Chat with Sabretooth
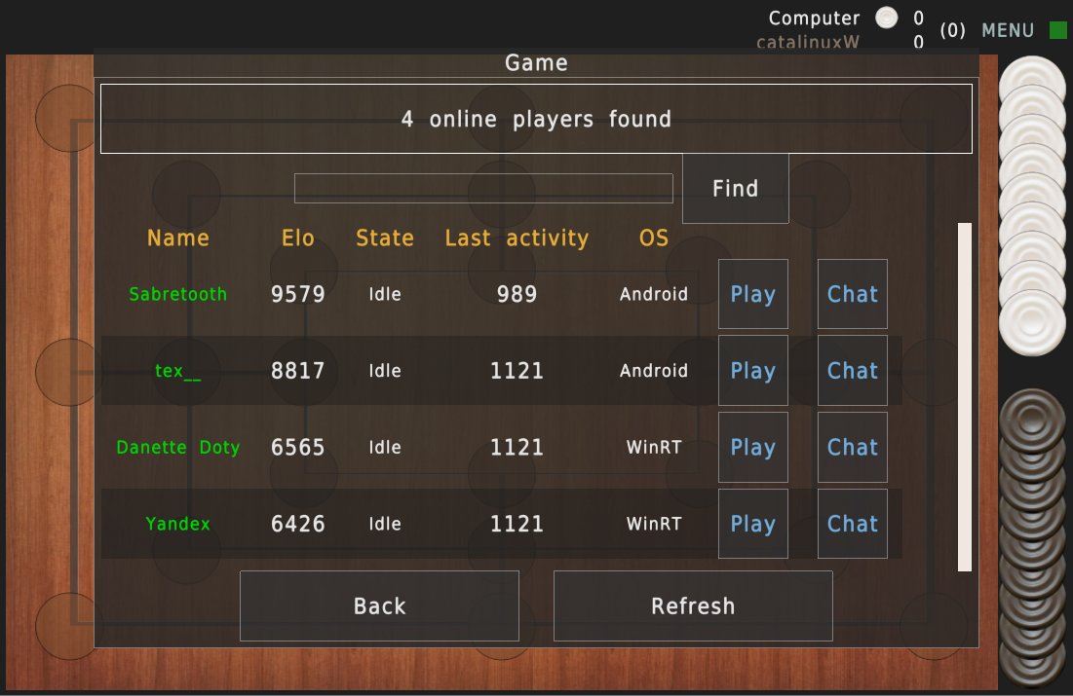The image size is (1073, 696). click(x=852, y=294)
